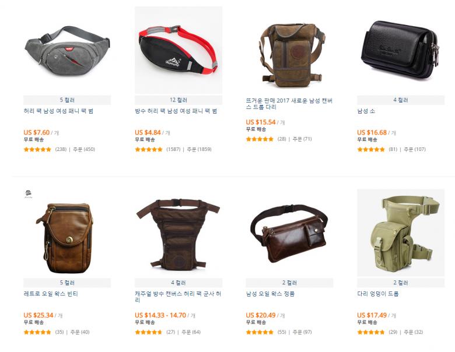Open the '다리 엉덩이 드롭' product title
The width and height of the screenshot is (455, 352).
[x=378, y=294]
